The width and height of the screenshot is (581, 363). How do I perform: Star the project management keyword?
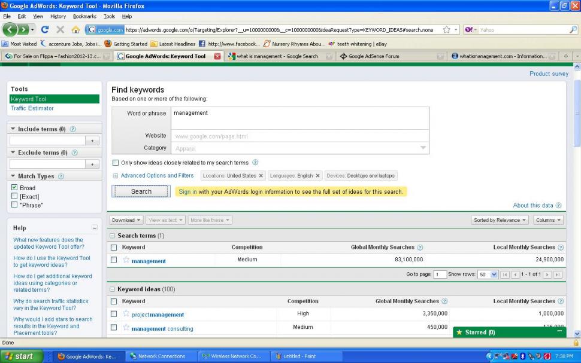[126, 314]
